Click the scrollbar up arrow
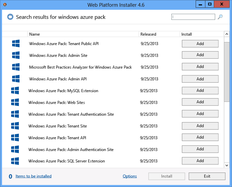The height and width of the screenshot is (187, 232). click(227, 34)
